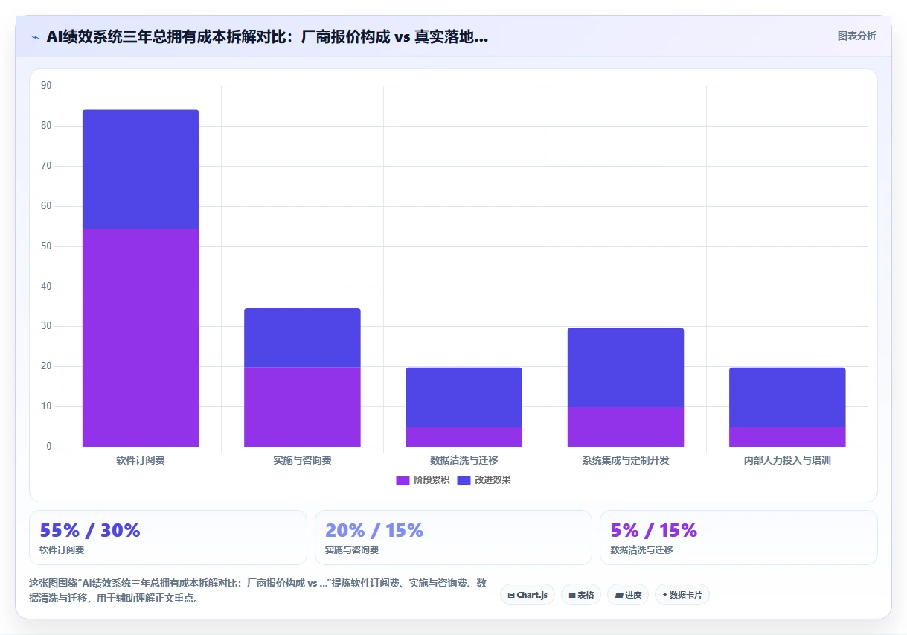
Task: Click the description paragraph below the cards
Action: coord(257,590)
